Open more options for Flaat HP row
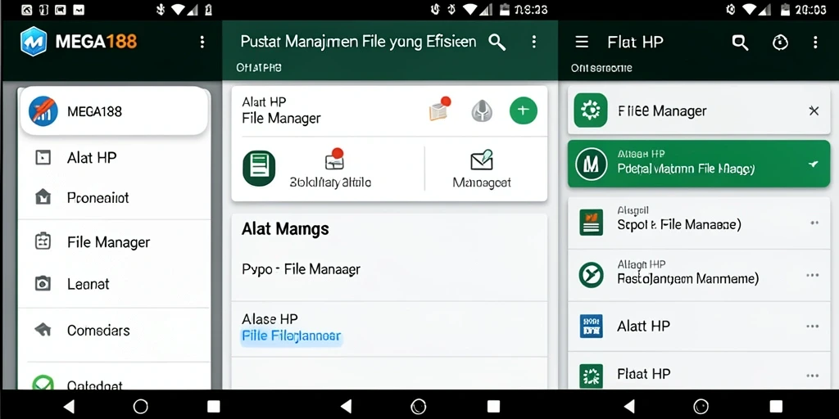The height and width of the screenshot is (419, 839). click(x=812, y=376)
